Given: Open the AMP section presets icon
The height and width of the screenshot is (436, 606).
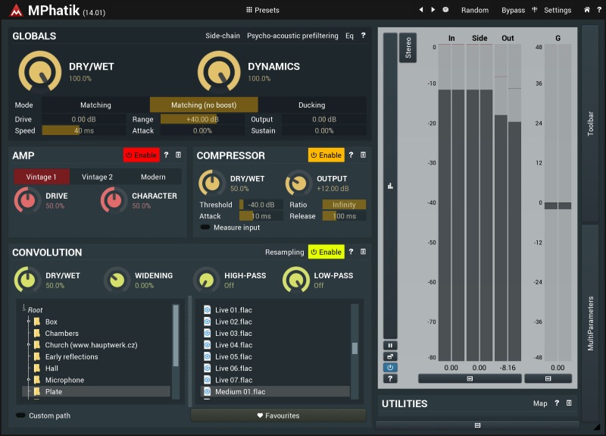Looking at the screenshot, I should click(x=178, y=155).
